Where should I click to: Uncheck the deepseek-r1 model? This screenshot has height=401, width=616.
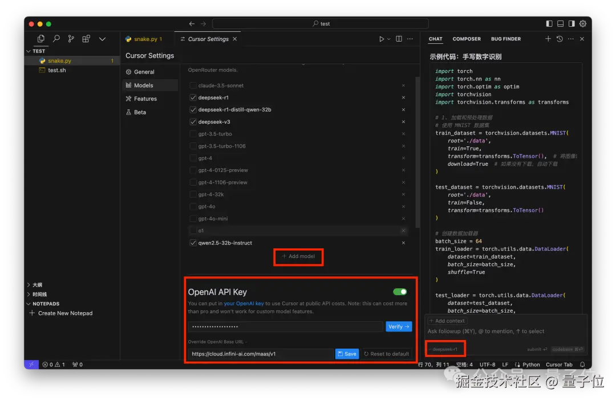click(x=193, y=97)
